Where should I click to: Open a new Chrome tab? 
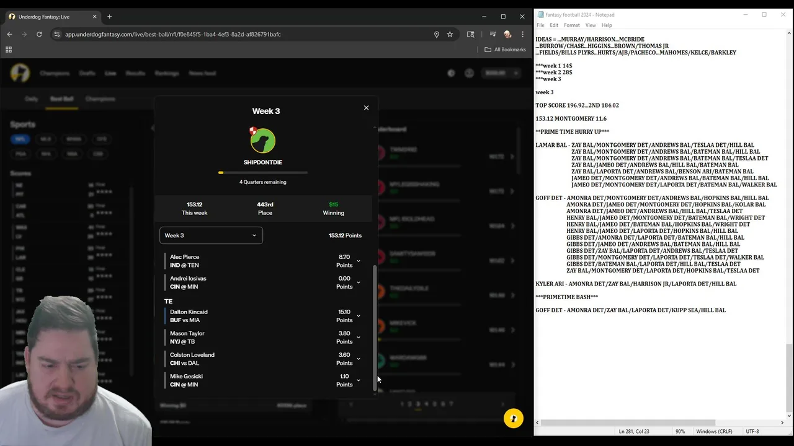[109, 17]
